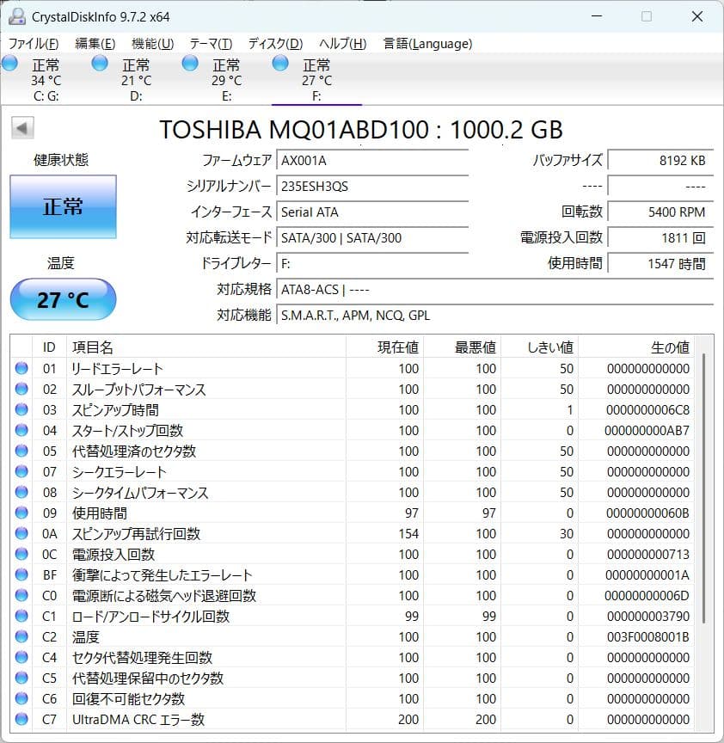Select drive D: health status icon

pos(100,63)
